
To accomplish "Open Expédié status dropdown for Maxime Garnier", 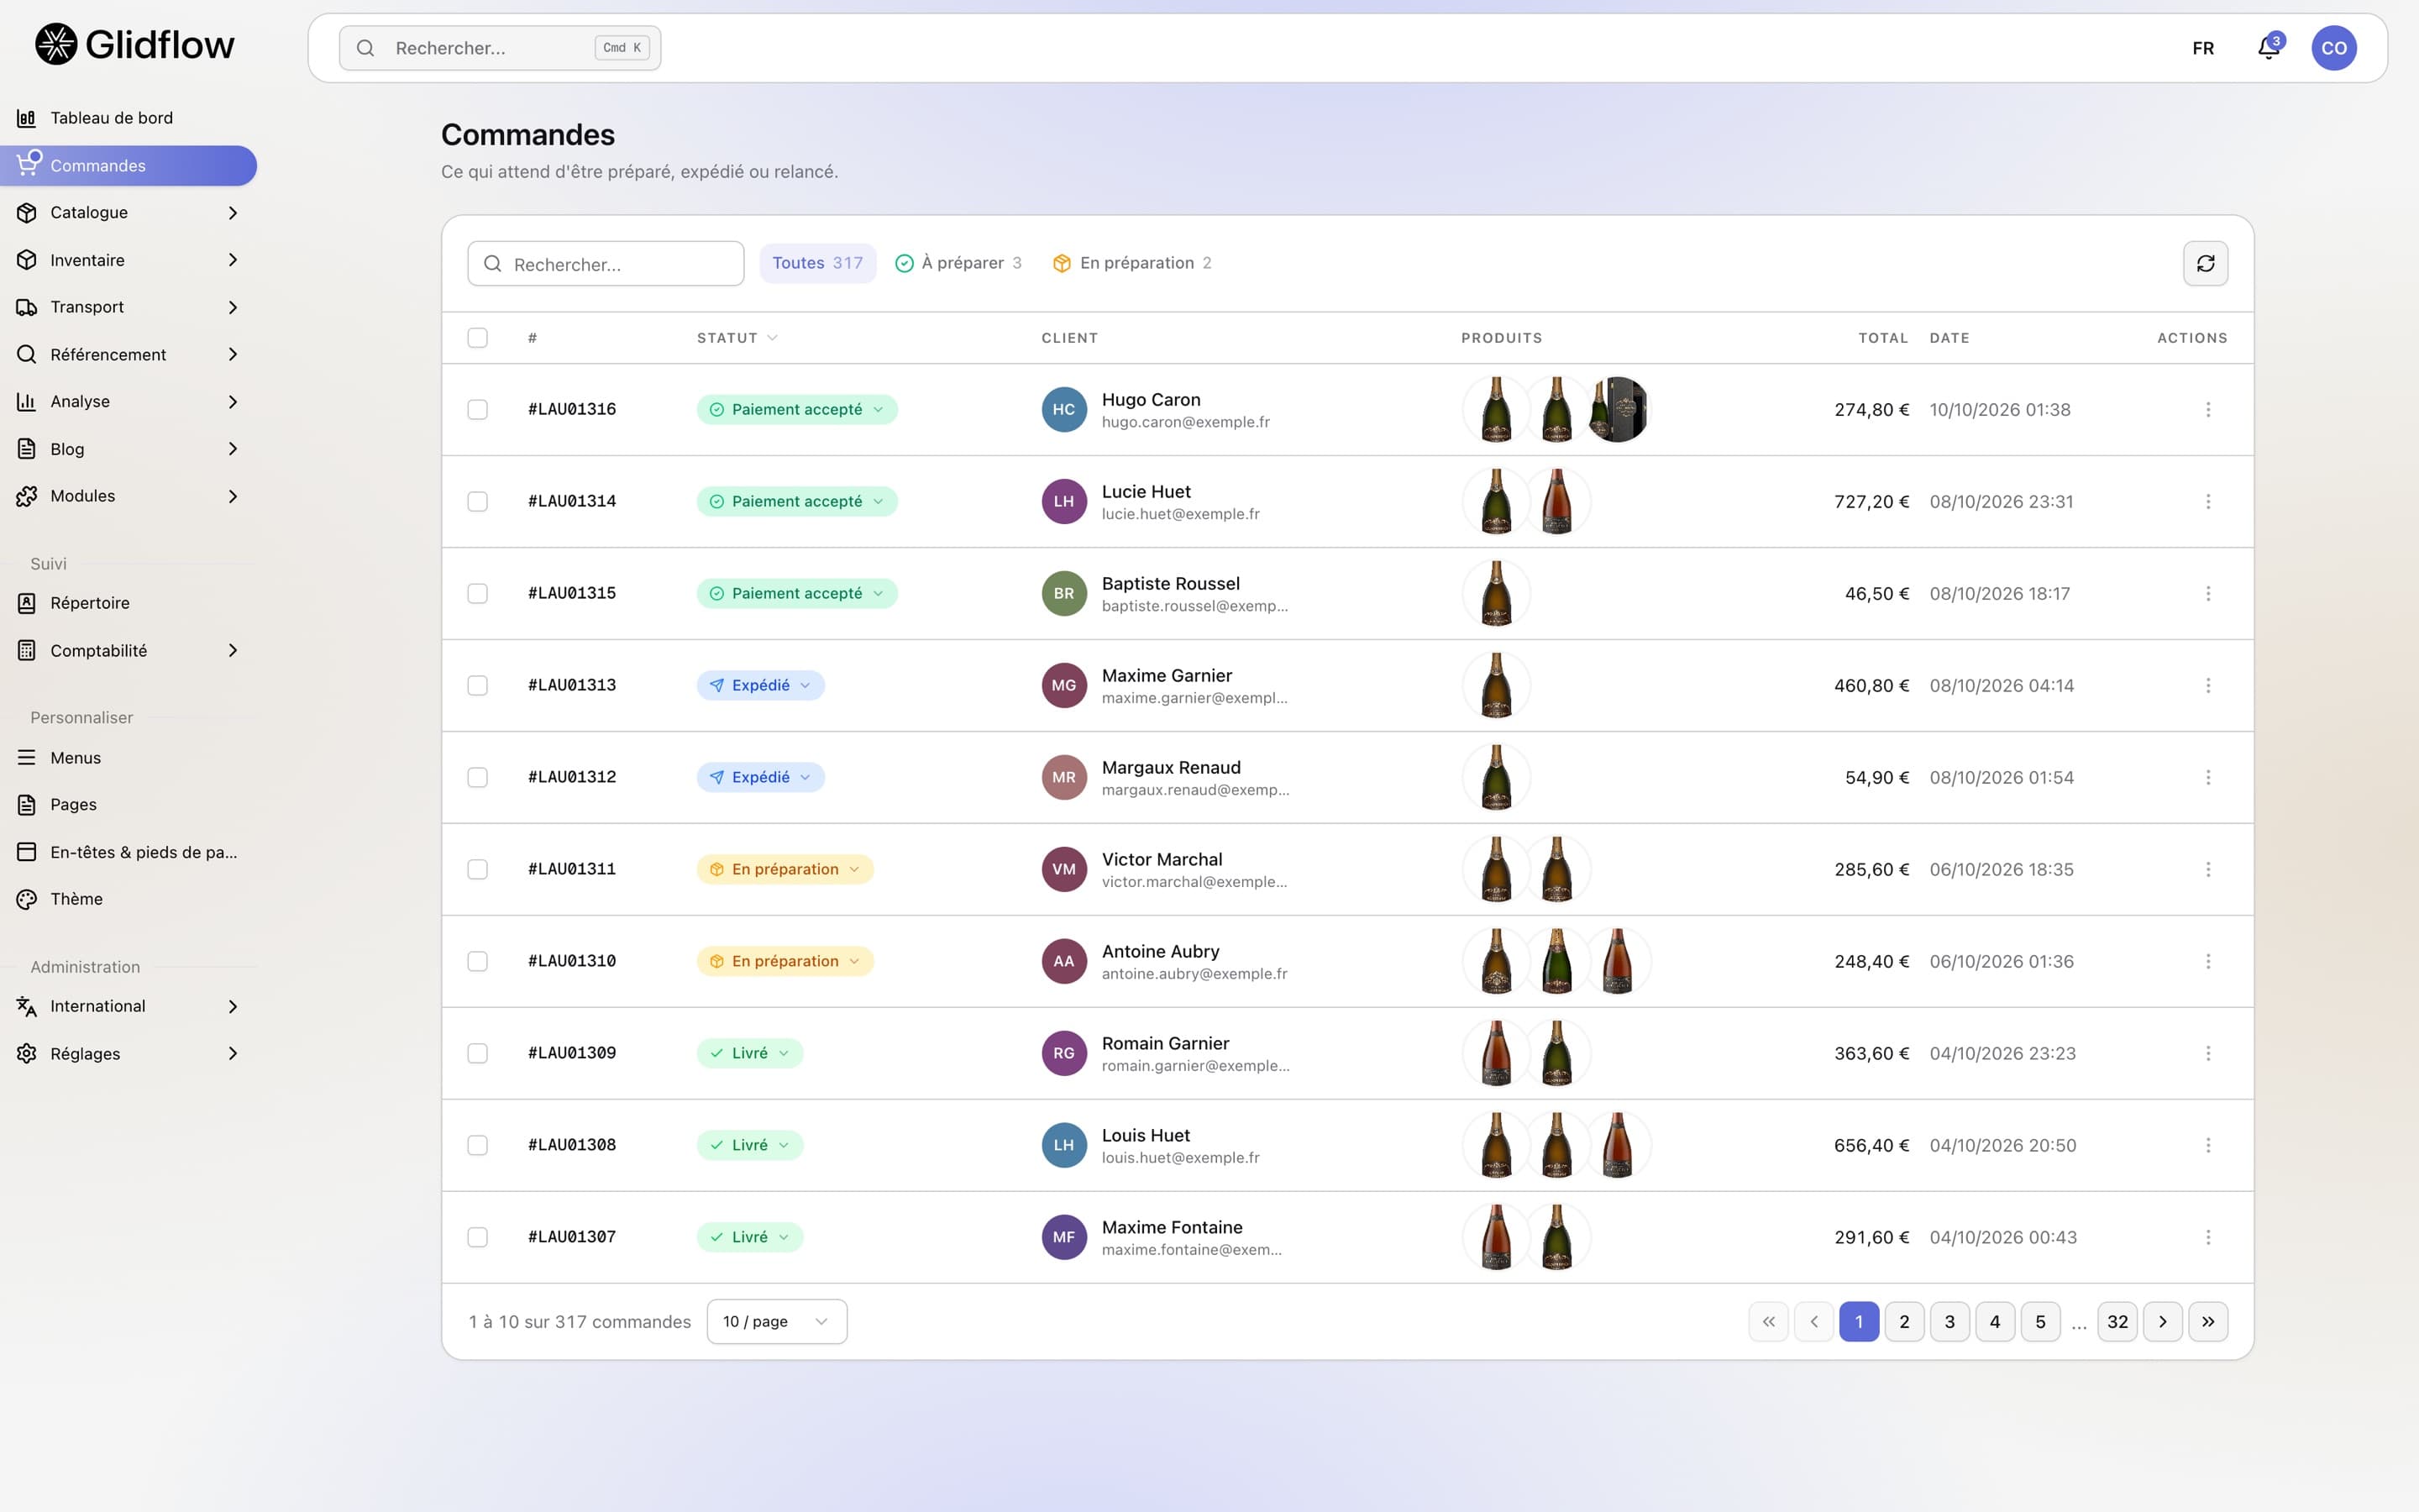I will 761,685.
